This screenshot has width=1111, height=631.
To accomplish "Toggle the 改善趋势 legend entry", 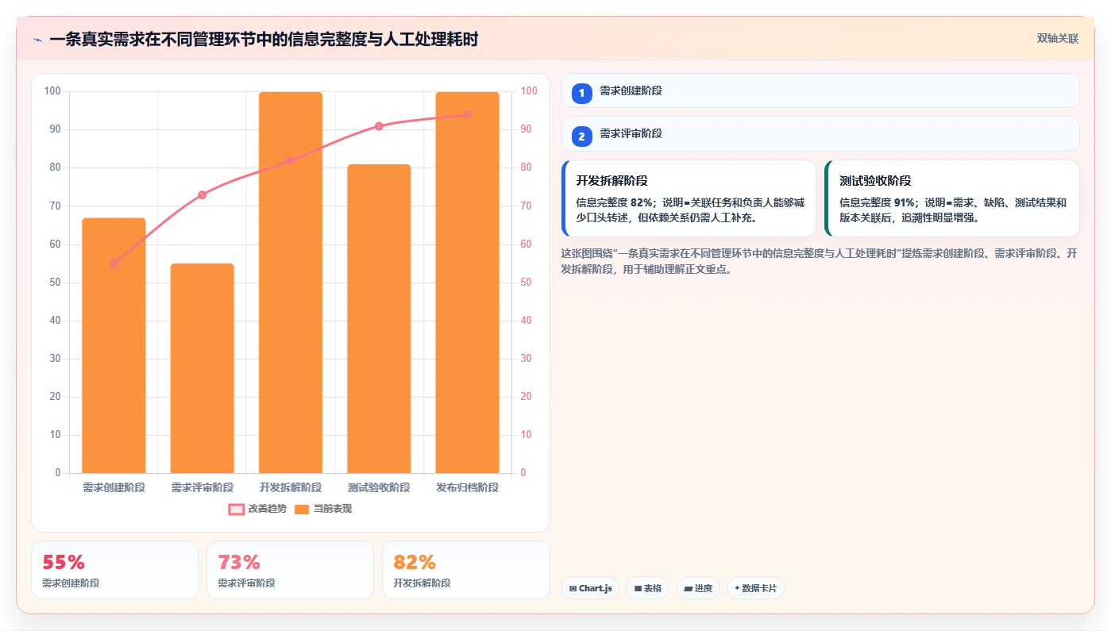I will 257,509.
